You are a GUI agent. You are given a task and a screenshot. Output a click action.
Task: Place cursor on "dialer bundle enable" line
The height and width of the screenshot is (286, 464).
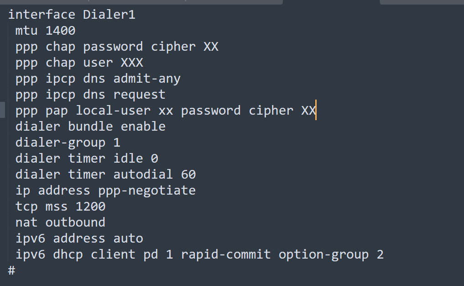point(90,126)
